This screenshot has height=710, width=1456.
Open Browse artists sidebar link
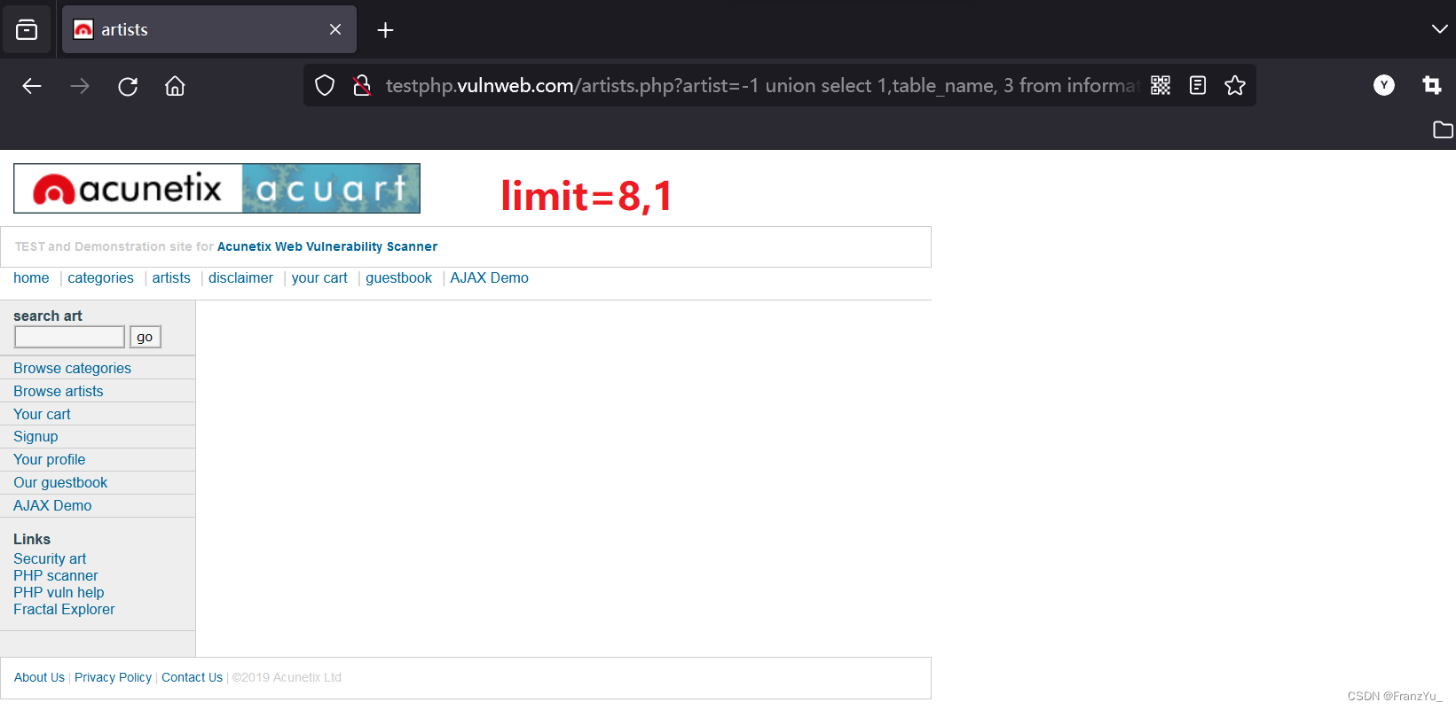(58, 391)
